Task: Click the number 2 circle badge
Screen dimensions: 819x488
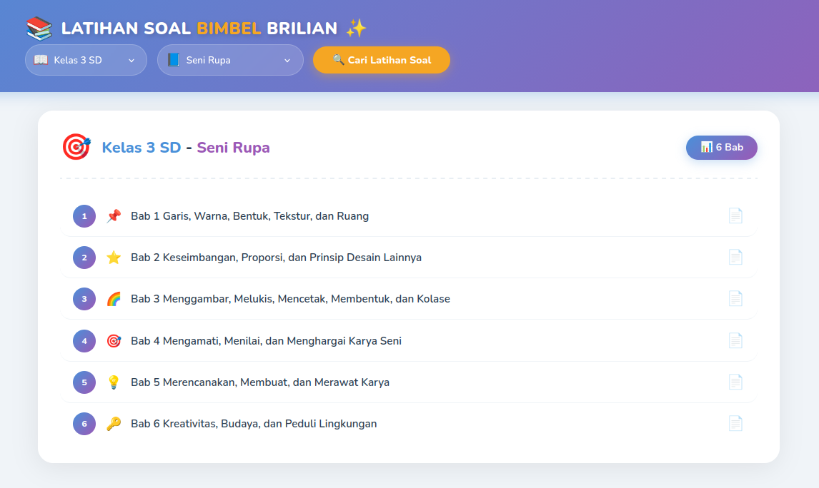Action: click(84, 258)
